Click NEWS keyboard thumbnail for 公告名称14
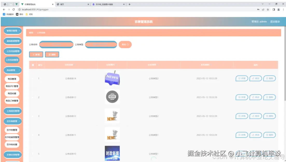286x162 pixels. tap(112, 78)
